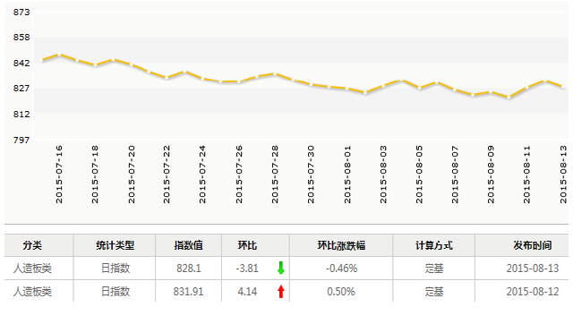Click the green down arrow icon
Viewport: 573px width, 324px height.
coord(280,268)
